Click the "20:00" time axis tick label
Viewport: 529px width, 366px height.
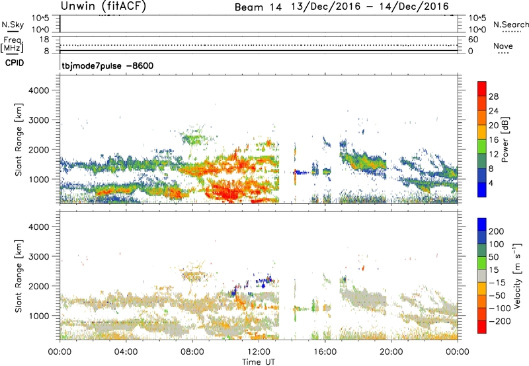(x=391, y=352)
